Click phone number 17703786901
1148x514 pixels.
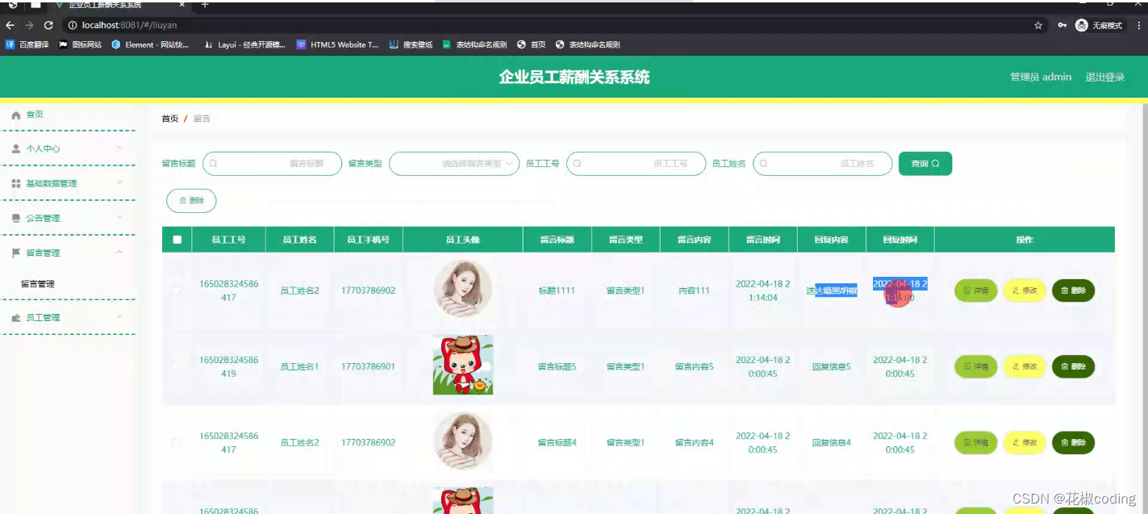tap(368, 366)
